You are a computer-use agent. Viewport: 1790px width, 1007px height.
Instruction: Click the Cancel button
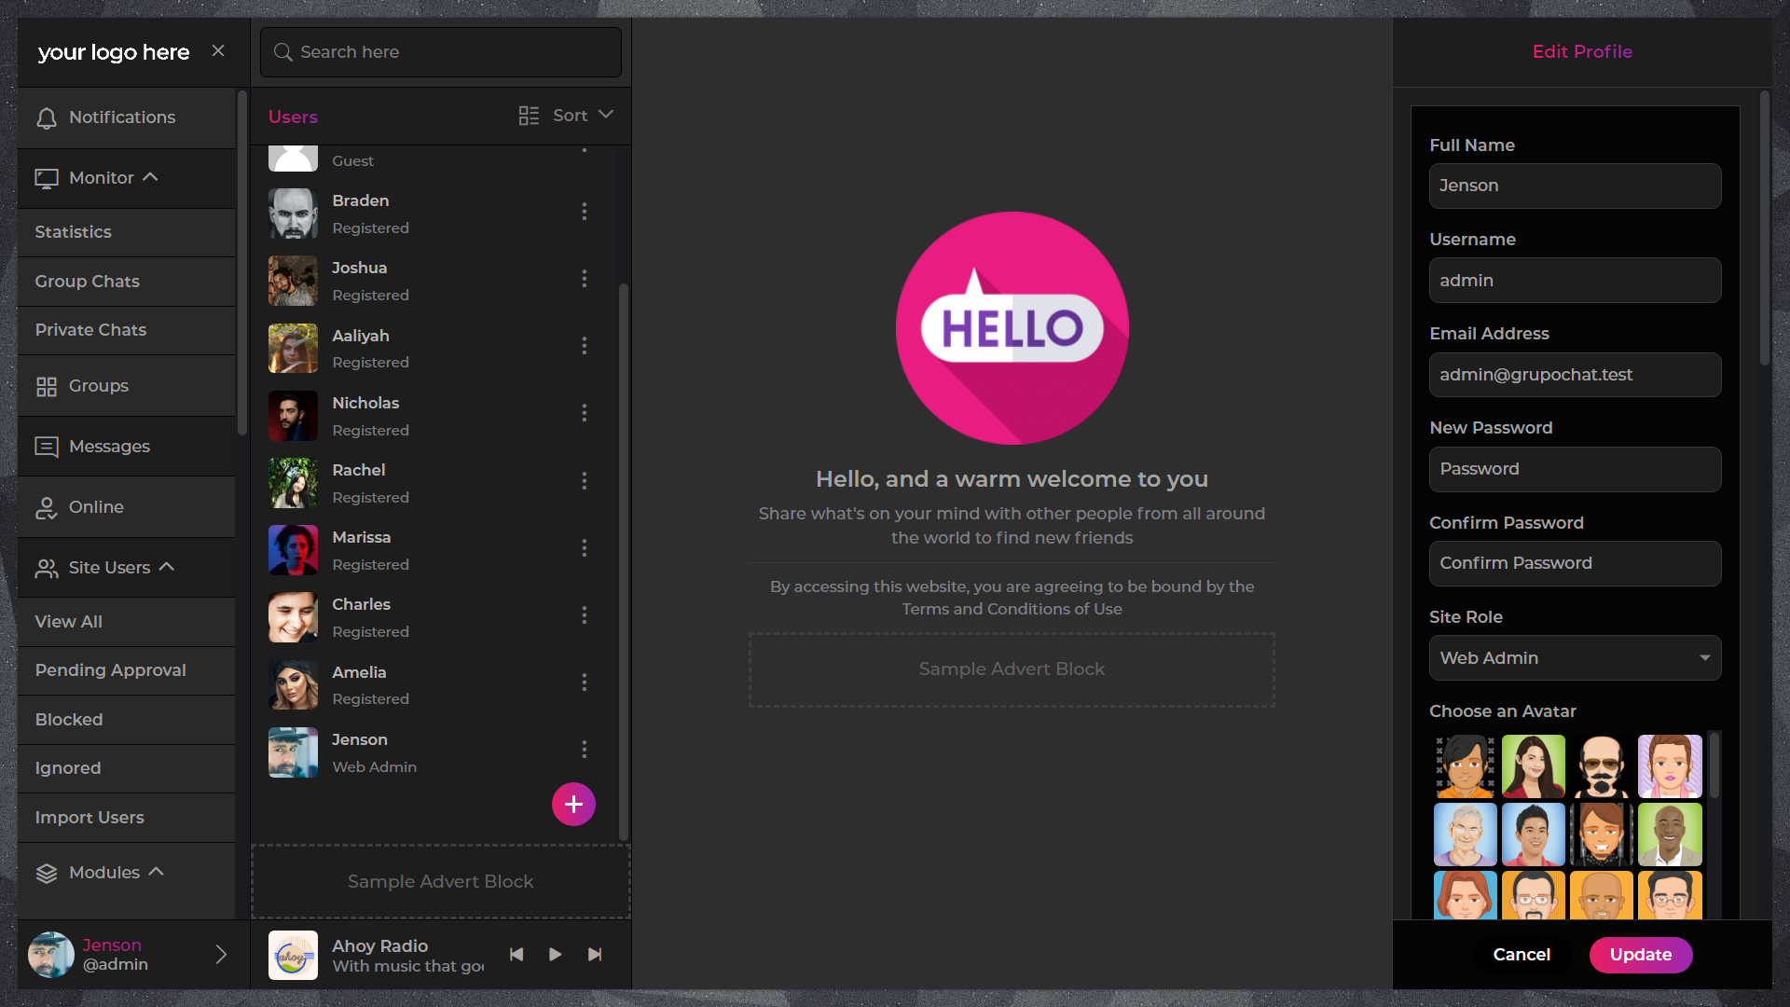1521,955
